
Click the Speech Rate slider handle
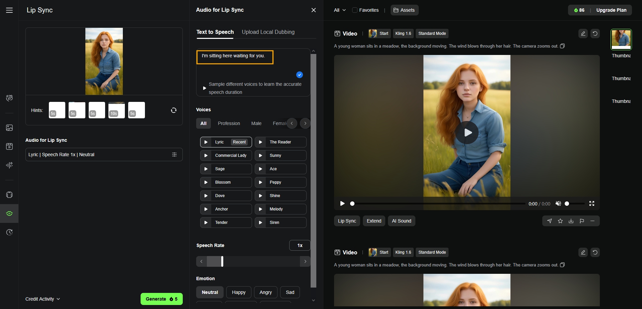[222, 261]
